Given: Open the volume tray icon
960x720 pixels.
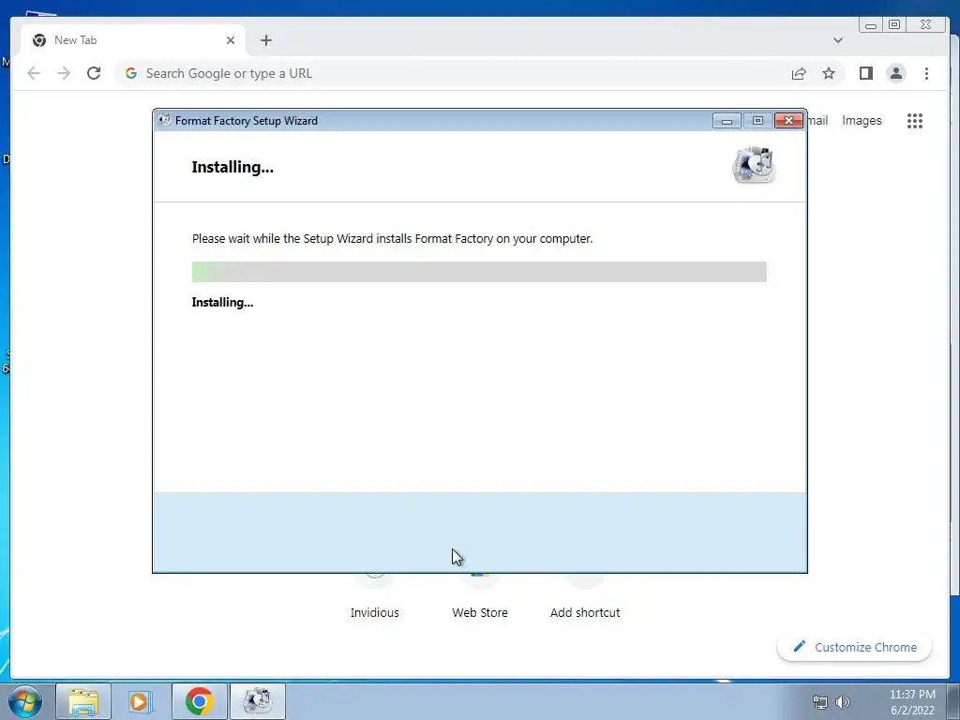Looking at the screenshot, I should pos(843,702).
